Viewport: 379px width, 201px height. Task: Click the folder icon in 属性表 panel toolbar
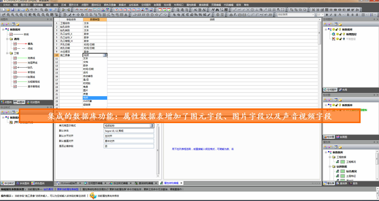340,147
